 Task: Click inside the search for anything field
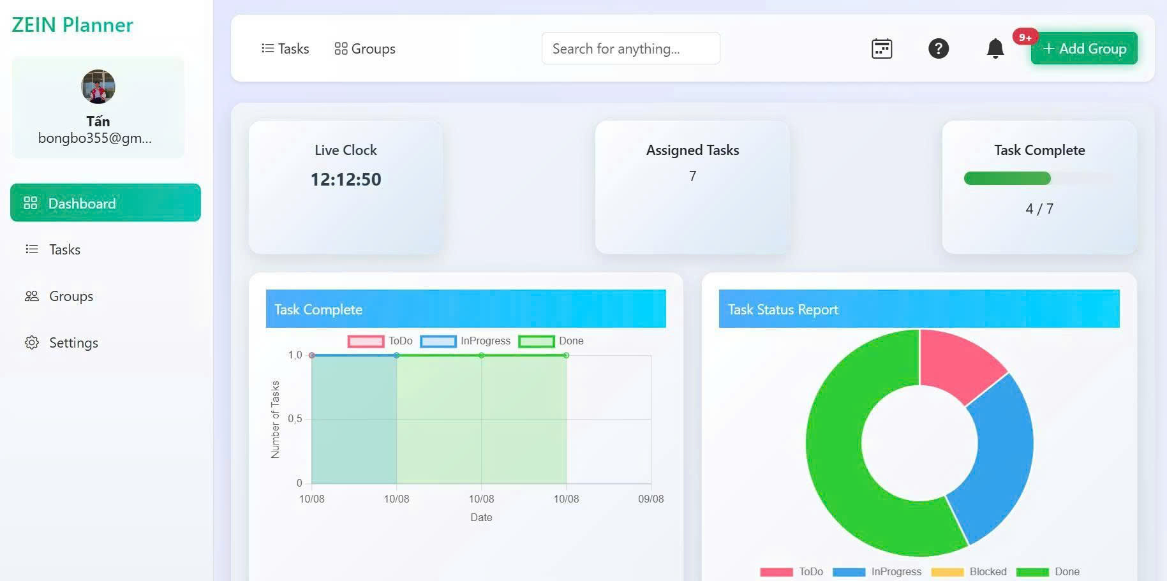click(x=630, y=48)
